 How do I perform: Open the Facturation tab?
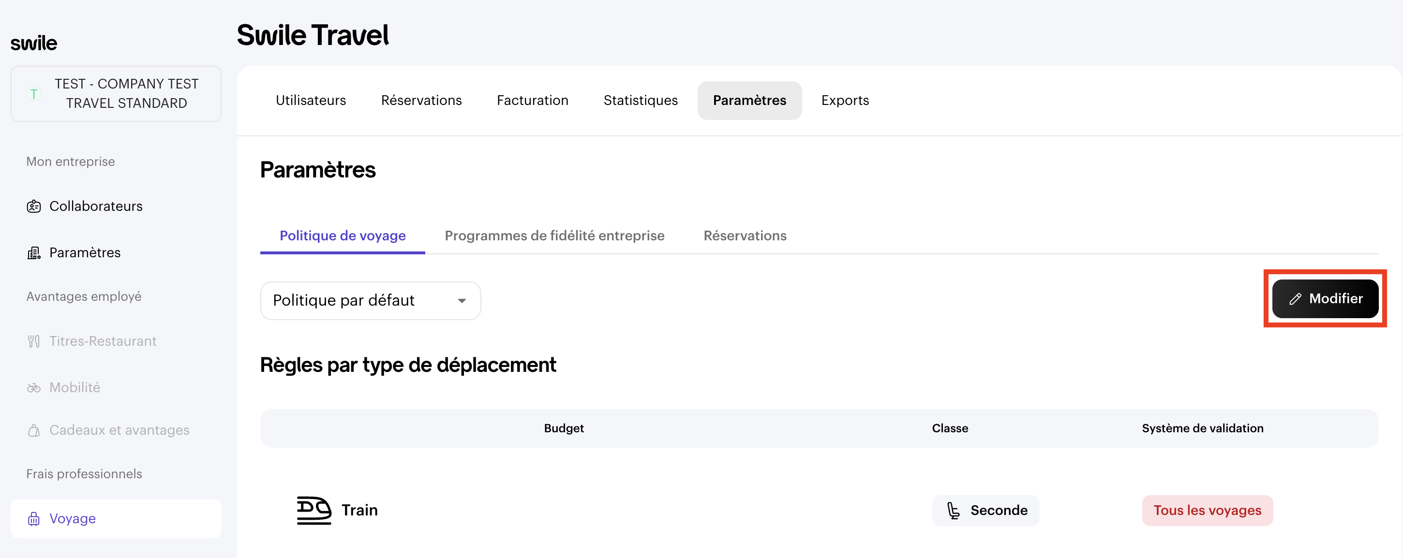(x=532, y=100)
